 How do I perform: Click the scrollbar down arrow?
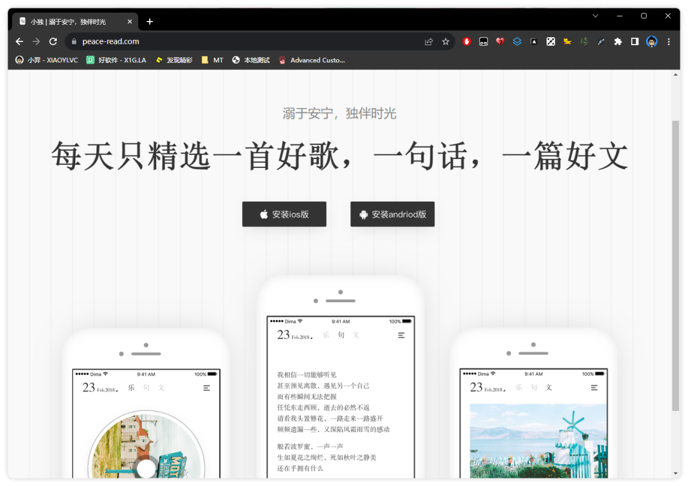[x=675, y=473]
